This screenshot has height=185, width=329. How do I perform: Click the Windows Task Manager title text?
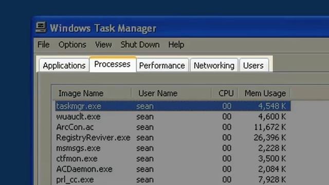pos(103,28)
